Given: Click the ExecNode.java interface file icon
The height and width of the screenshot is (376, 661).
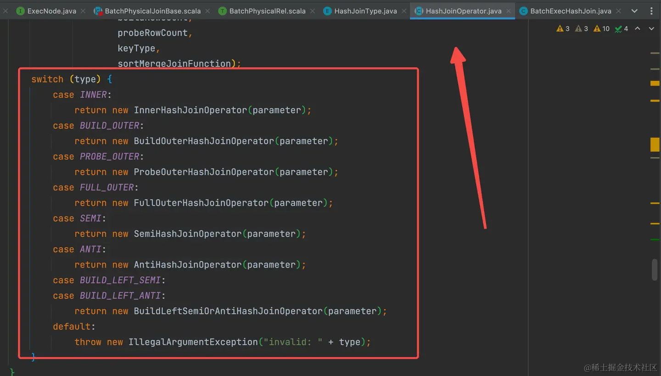Looking at the screenshot, I should click(20, 11).
